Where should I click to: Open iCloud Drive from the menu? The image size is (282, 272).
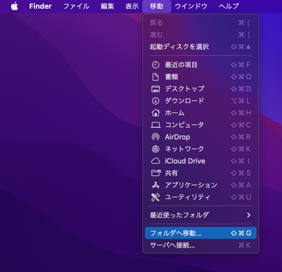tap(201, 161)
